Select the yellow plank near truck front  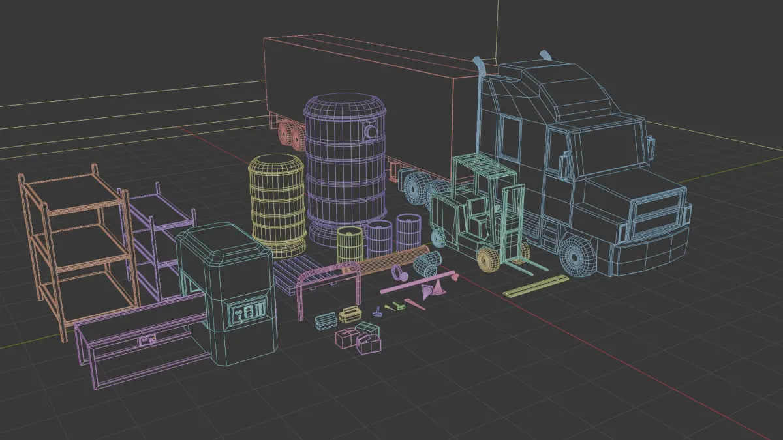tap(536, 286)
